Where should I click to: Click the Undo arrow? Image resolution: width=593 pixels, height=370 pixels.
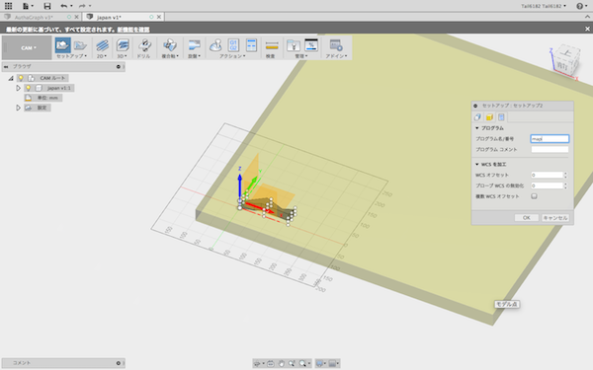64,6
